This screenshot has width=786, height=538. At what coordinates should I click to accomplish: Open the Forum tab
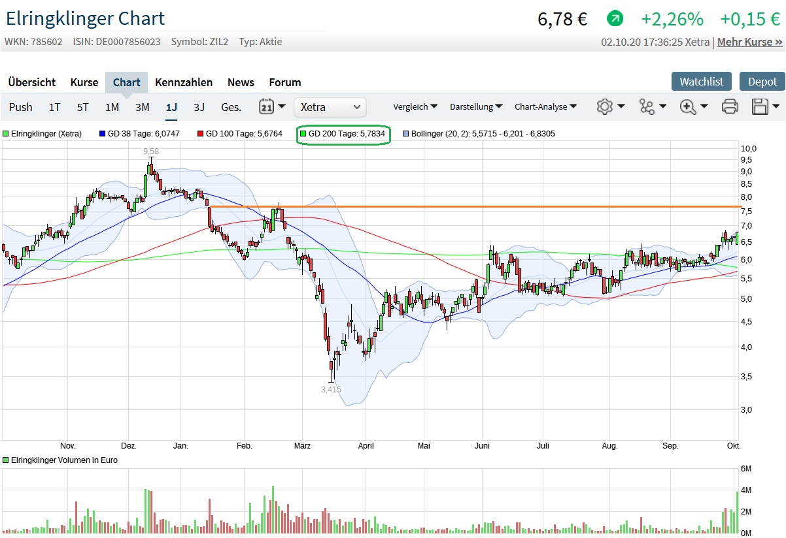tap(285, 82)
